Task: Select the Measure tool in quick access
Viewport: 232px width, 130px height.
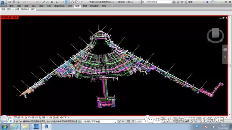Action: [37, 2]
